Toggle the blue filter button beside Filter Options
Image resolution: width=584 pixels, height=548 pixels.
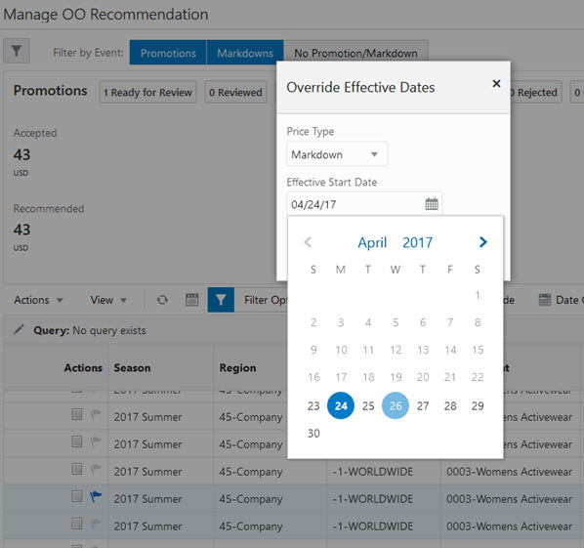point(221,300)
